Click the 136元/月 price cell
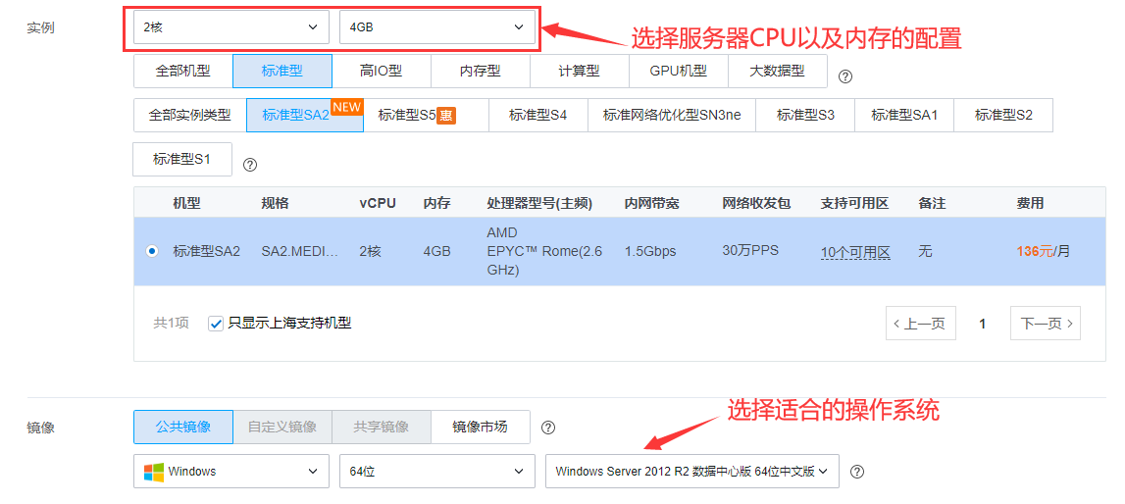Viewport: 1125px width, 504px height. pos(1044,251)
